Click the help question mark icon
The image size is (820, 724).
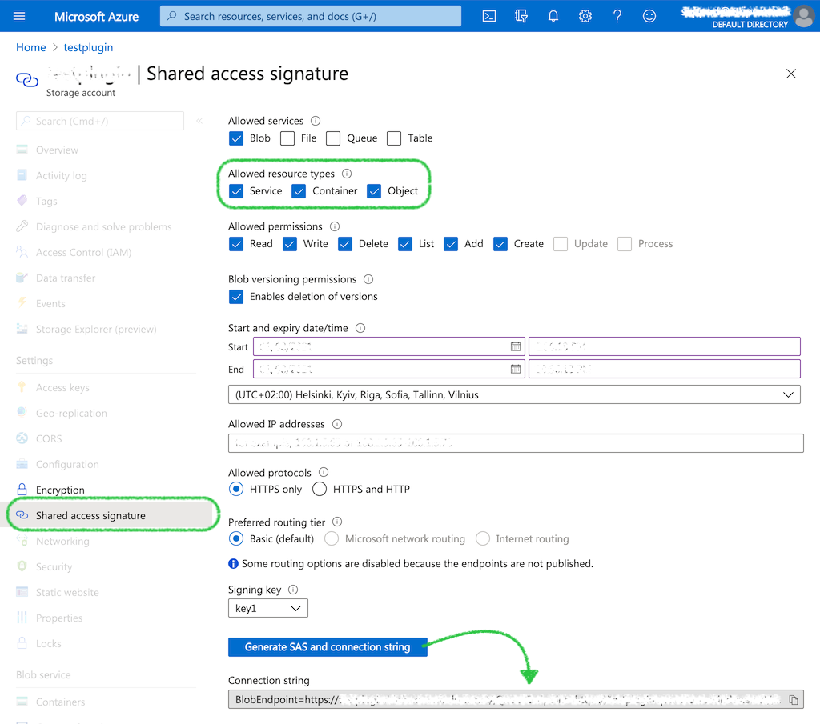tap(617, 16)
